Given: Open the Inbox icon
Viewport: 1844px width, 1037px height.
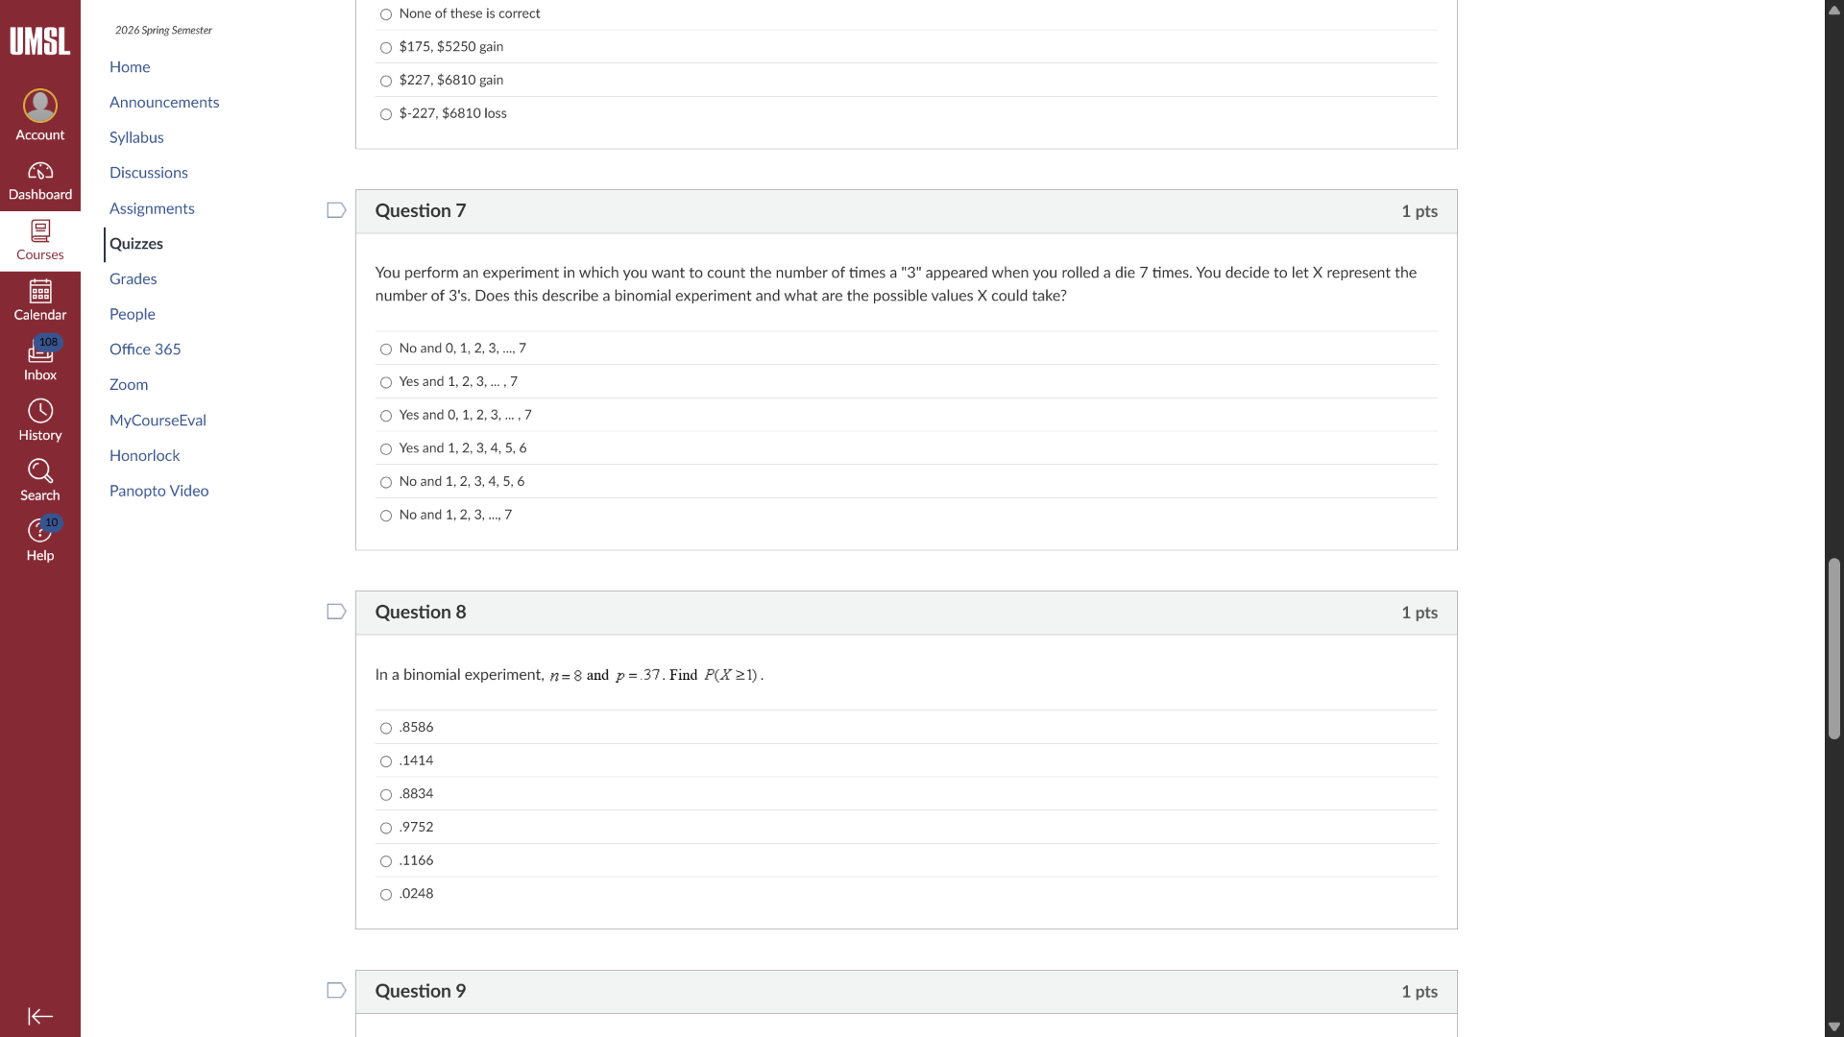Looking at the screenshot, I should (40, 352).
